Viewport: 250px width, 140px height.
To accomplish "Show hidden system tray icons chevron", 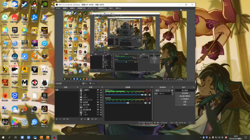I will coord(200,138).
